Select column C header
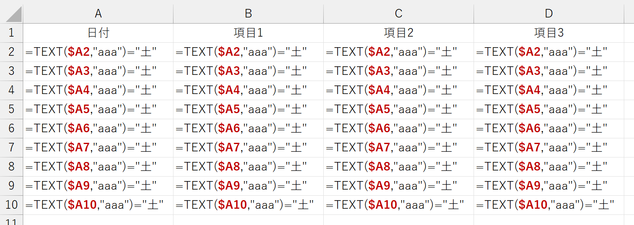The image size is (634, 225). tap(399, 14)
